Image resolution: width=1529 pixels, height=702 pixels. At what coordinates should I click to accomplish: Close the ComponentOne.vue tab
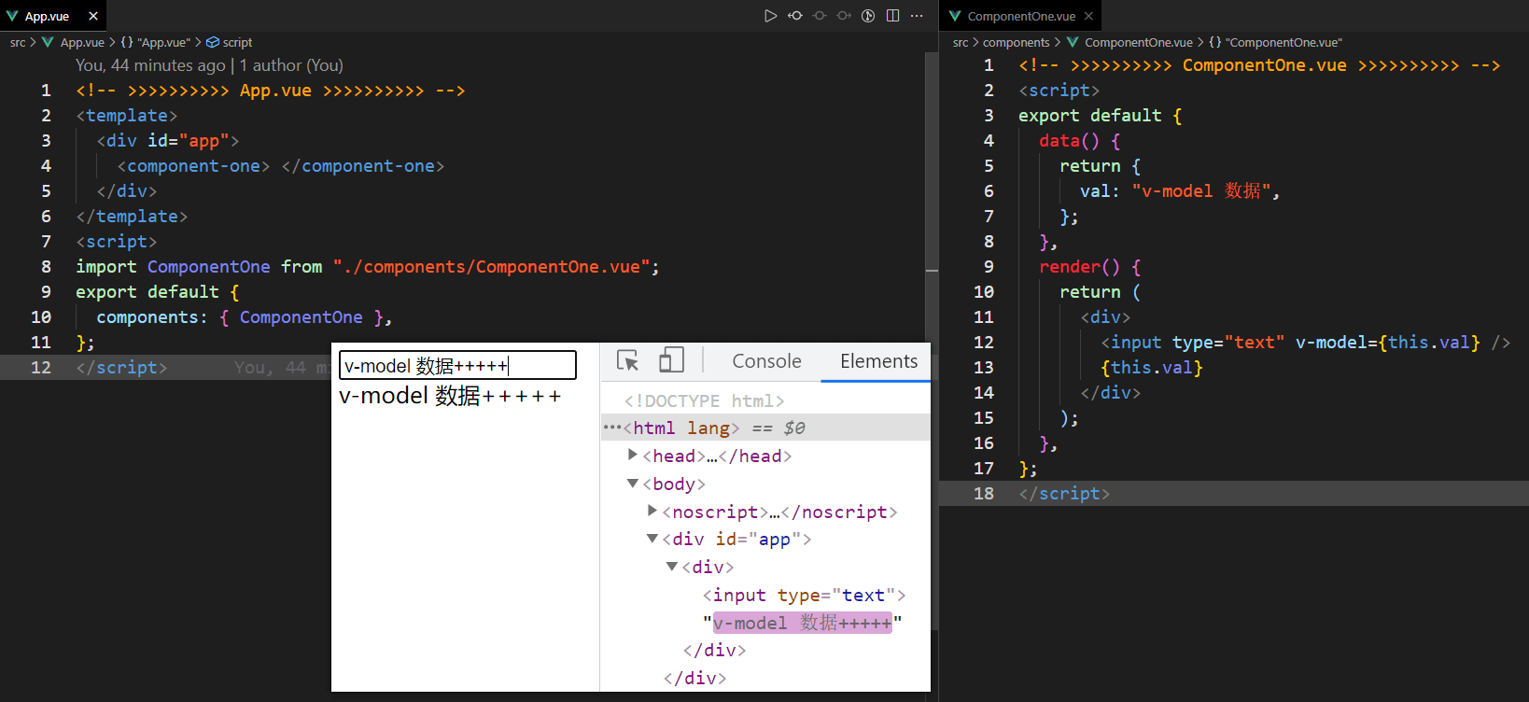[1088, 16]
